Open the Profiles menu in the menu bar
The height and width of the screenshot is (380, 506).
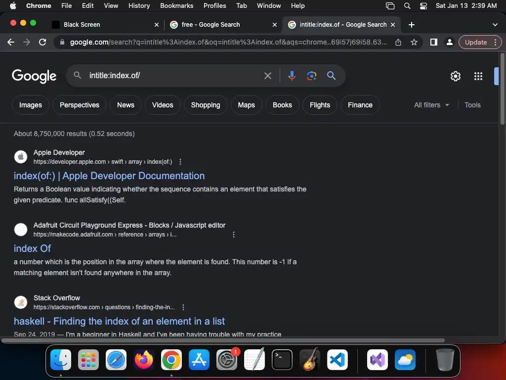214,6
